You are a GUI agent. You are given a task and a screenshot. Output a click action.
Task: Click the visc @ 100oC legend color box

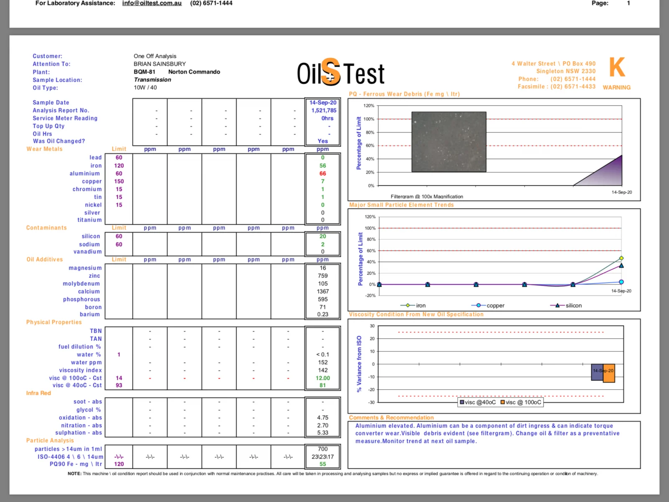pyautogui.click(x=503, y=402)
